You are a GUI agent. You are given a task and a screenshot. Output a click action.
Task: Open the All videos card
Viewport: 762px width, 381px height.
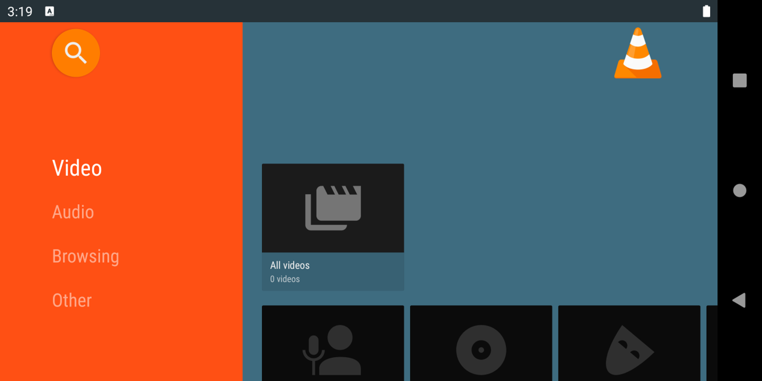point(333,227)
